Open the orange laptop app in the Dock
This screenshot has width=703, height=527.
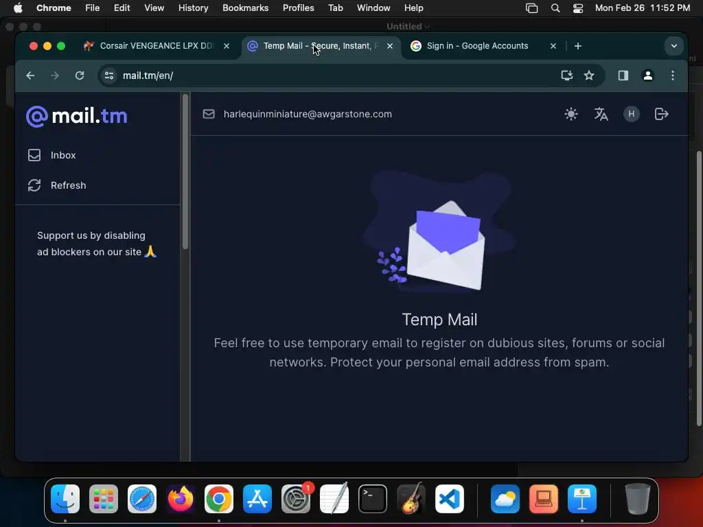[544, 498]
